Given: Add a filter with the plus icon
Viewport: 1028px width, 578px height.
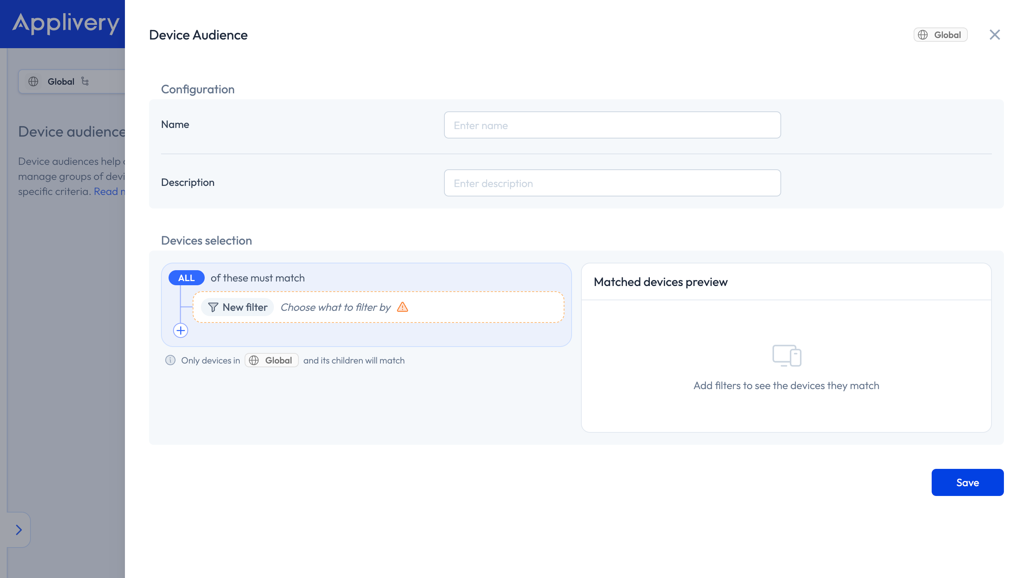Looking at the screenshot, I should point(180,330).
